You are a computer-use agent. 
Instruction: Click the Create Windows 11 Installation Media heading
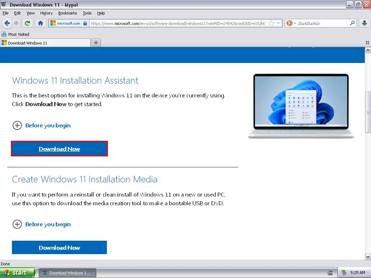pyautogui.click(x=85, y=179)
